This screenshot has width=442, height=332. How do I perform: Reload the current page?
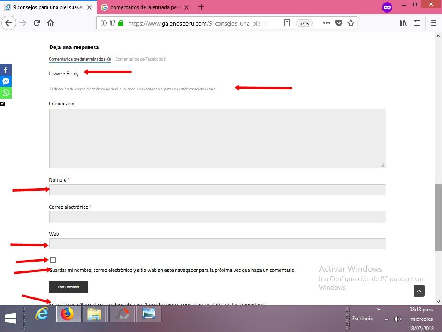click(37, 23)
